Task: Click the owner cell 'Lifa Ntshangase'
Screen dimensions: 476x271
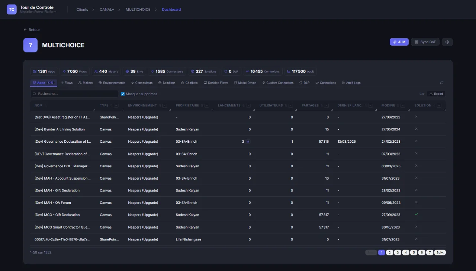Action: [189, 239]
